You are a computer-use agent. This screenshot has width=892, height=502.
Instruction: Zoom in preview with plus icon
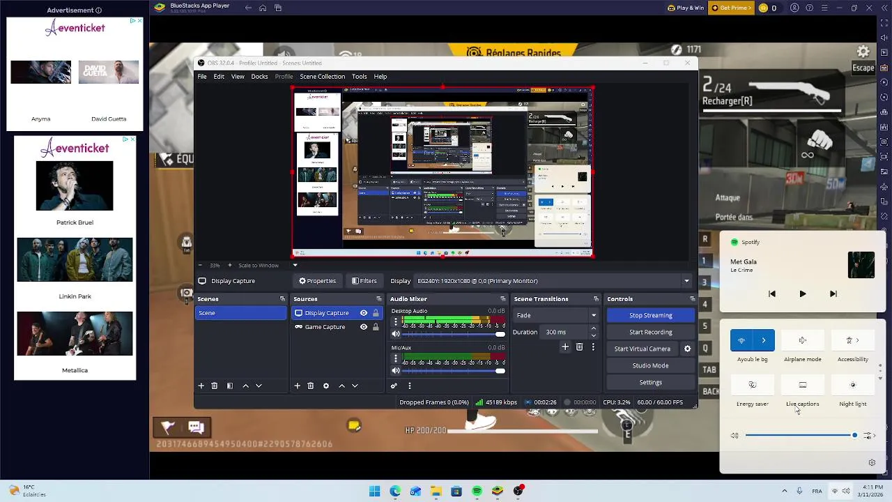[x=230, y=265]
